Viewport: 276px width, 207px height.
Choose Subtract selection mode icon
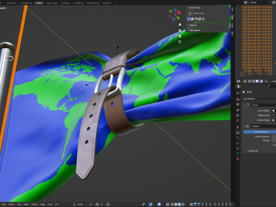[196, 19]
